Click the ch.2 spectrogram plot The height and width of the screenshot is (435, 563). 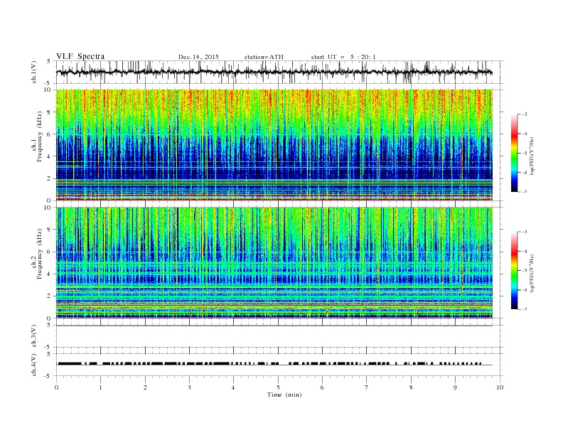[274, 263]
